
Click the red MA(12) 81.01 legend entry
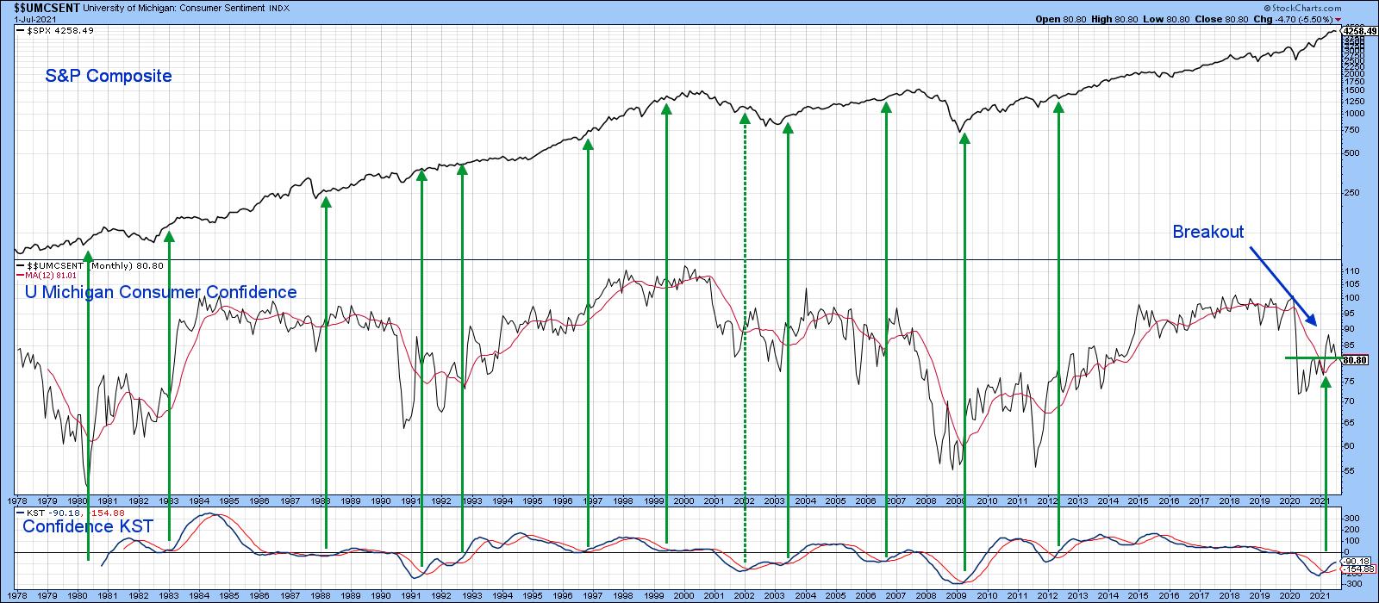(46, 275)
